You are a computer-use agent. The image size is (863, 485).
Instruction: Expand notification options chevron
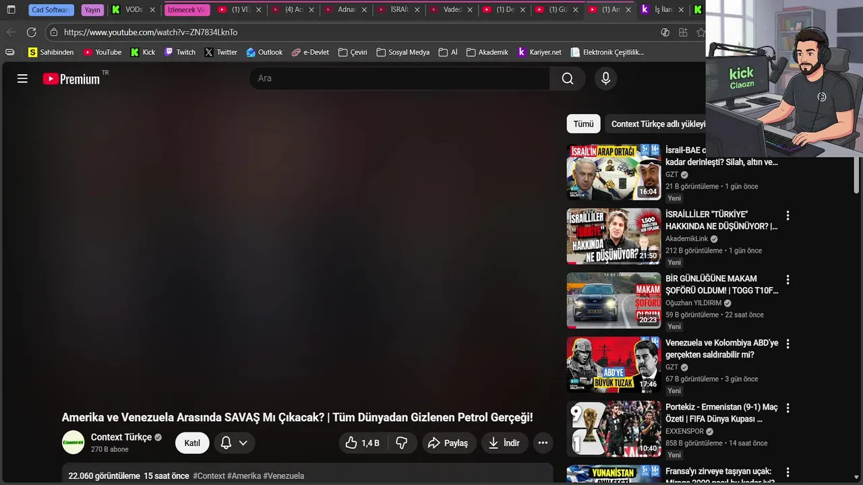[x=243, y=443]
